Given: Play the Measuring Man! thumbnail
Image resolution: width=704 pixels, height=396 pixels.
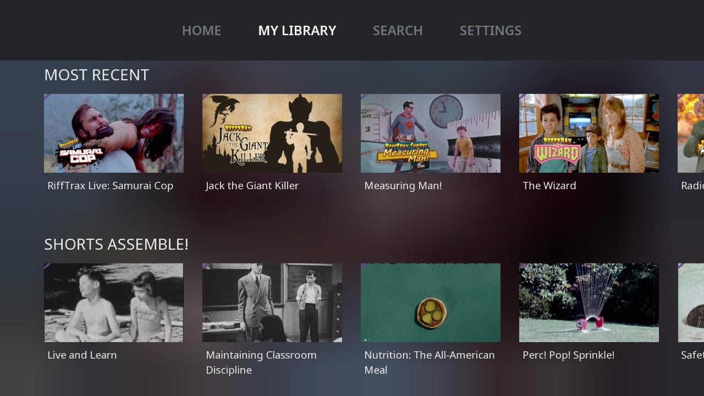Looking at the screenshot, I should [x=431, y=133].
